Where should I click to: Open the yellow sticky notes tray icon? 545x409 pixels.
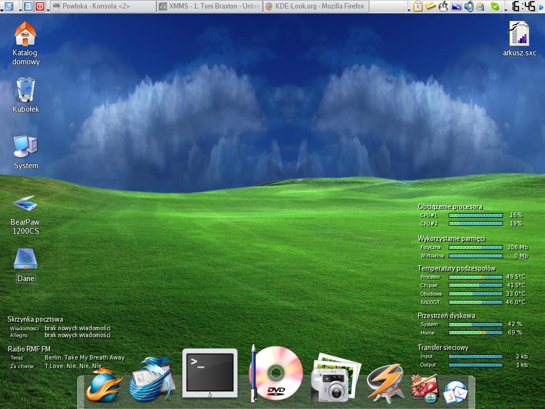(x=431, y=6)
